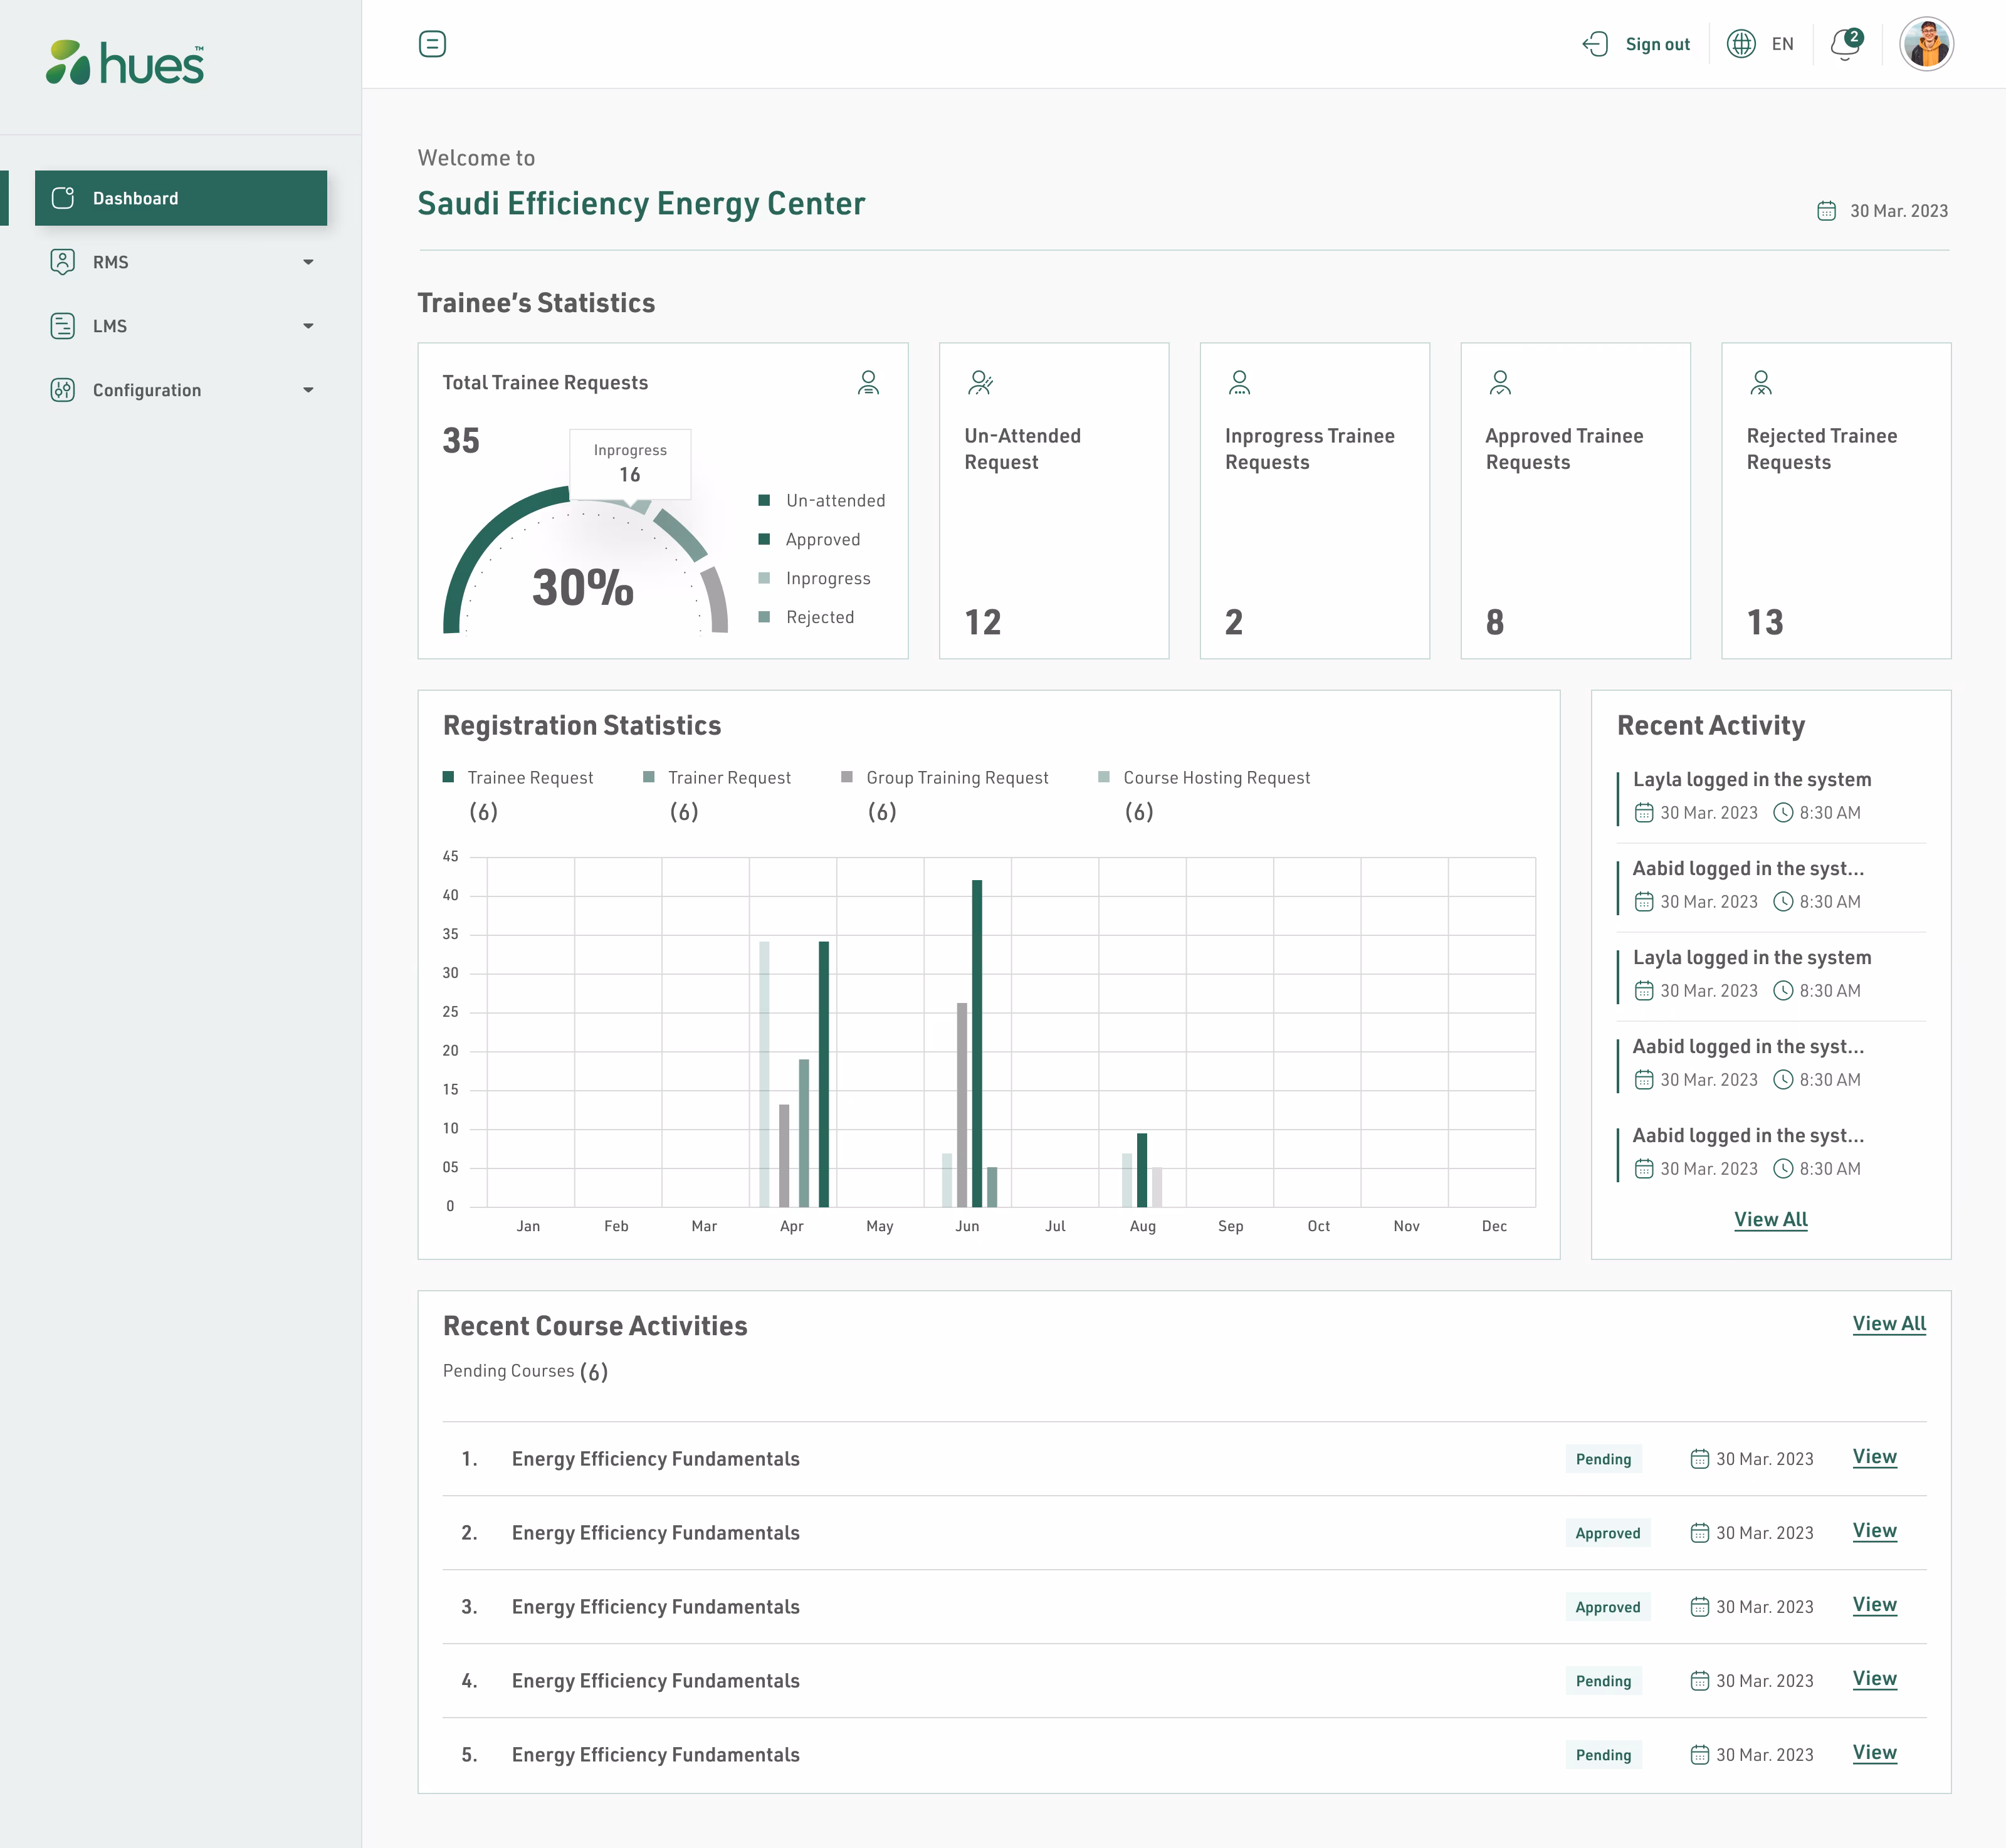
Task: Click View link for course row 5
Action: (x=1874, y=1753)
